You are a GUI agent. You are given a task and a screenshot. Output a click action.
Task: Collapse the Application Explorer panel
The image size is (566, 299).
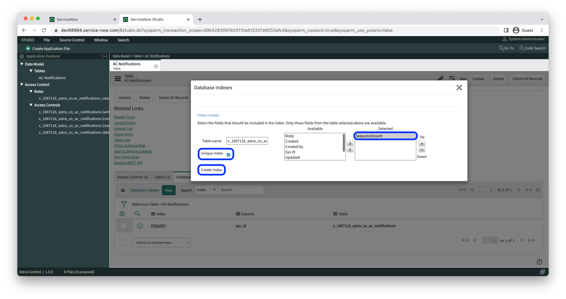104,56
